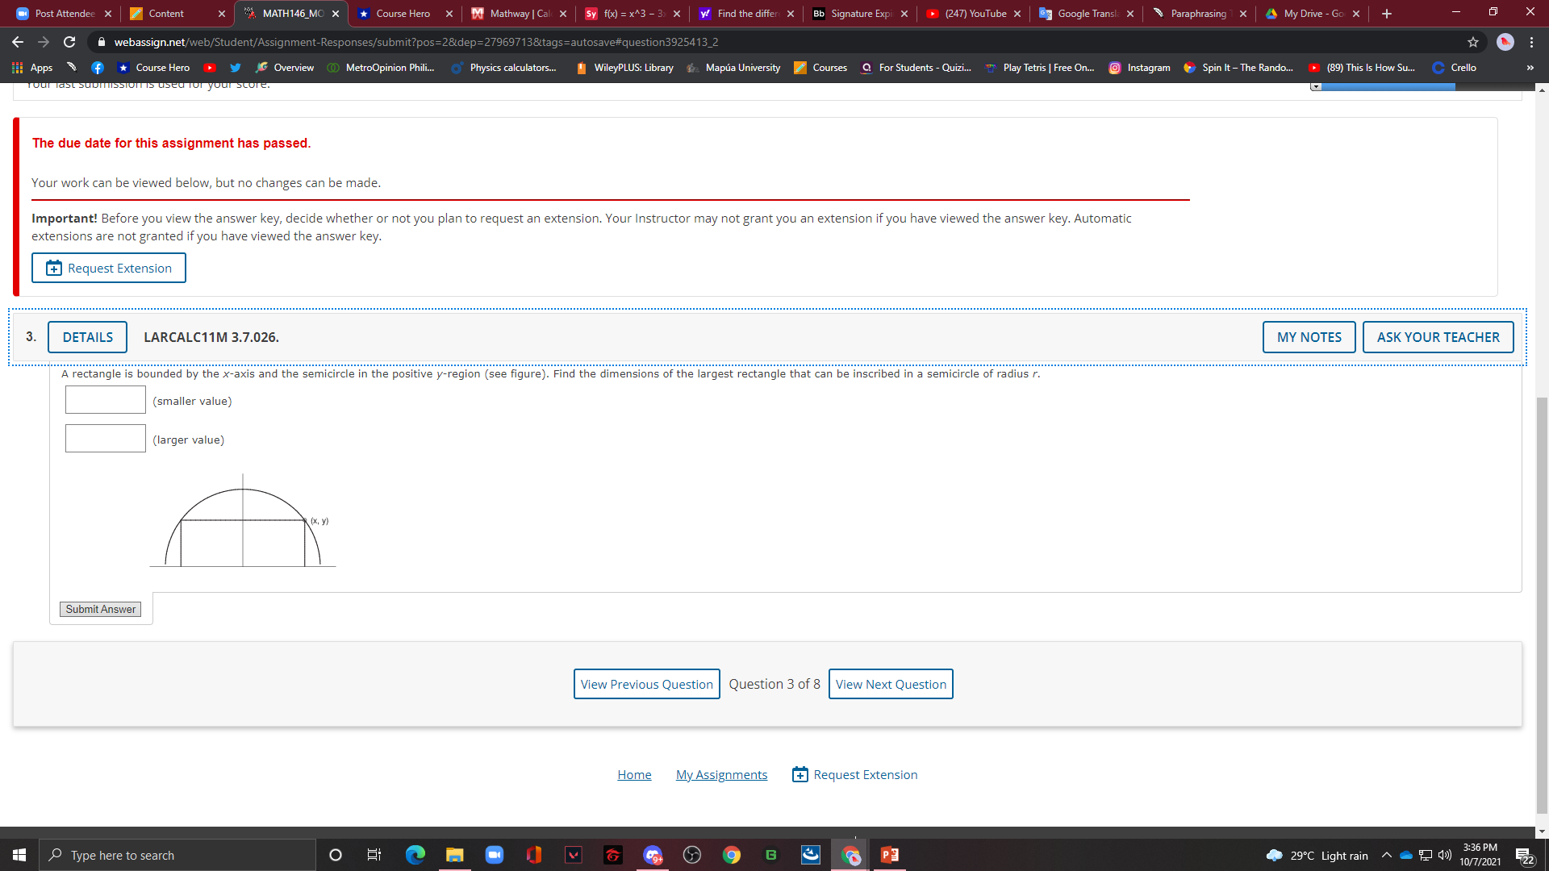Click the Submit Answer button
Image resolution: width=1549 pixels, height=871 pixels.
(100, 609)
